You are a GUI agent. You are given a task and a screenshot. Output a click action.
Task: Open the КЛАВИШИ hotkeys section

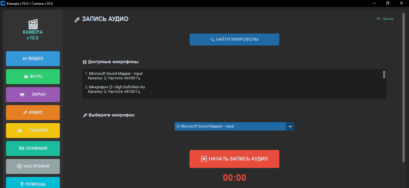point(33,148)
